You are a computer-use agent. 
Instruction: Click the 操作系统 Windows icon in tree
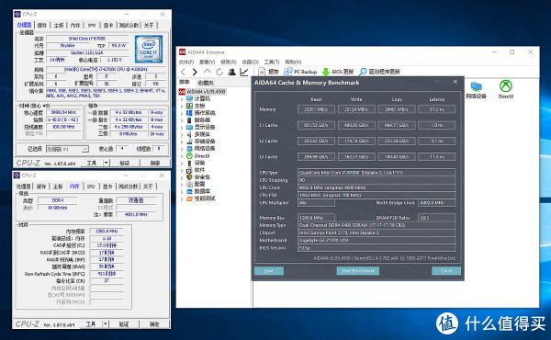coord(189,113)
